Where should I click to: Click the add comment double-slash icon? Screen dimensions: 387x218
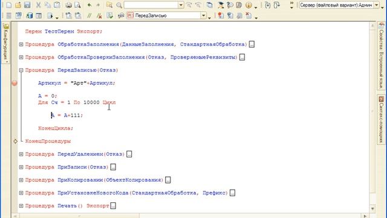tap(89, 16)
